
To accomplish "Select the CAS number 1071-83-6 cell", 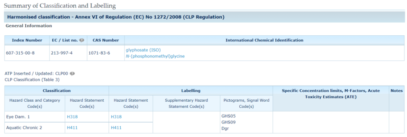I will [106, 53].
